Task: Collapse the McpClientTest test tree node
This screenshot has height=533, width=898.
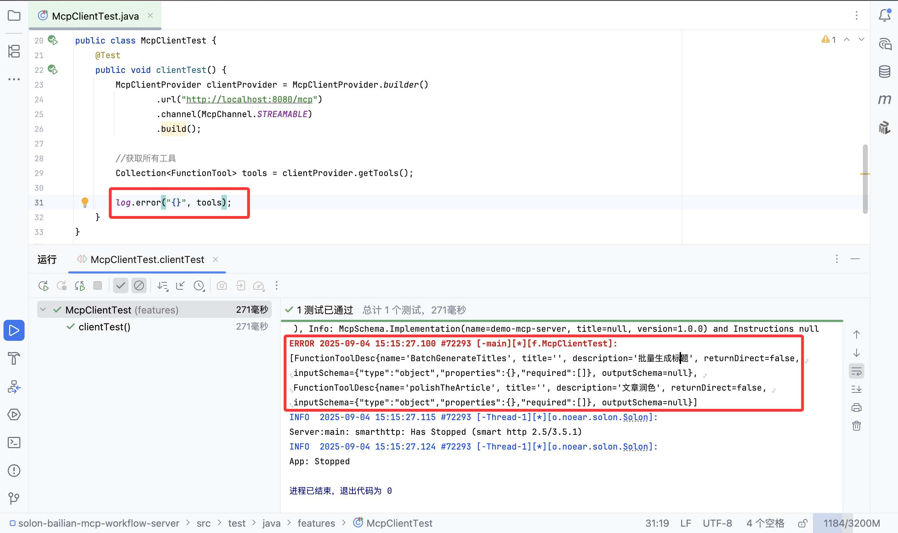Action: coord(43,310)
